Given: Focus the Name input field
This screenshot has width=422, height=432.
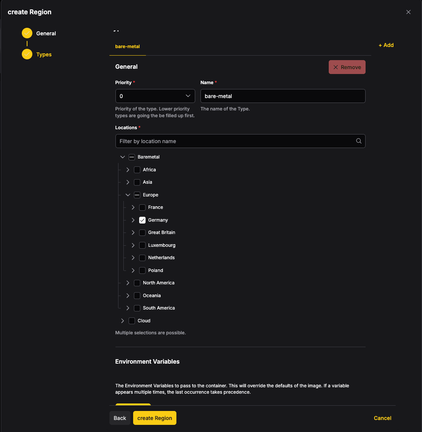Looking at the screenshot, I should click(x=283, y=96).
